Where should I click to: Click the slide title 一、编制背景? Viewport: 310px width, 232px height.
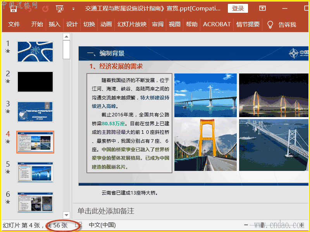pos(106,53)
